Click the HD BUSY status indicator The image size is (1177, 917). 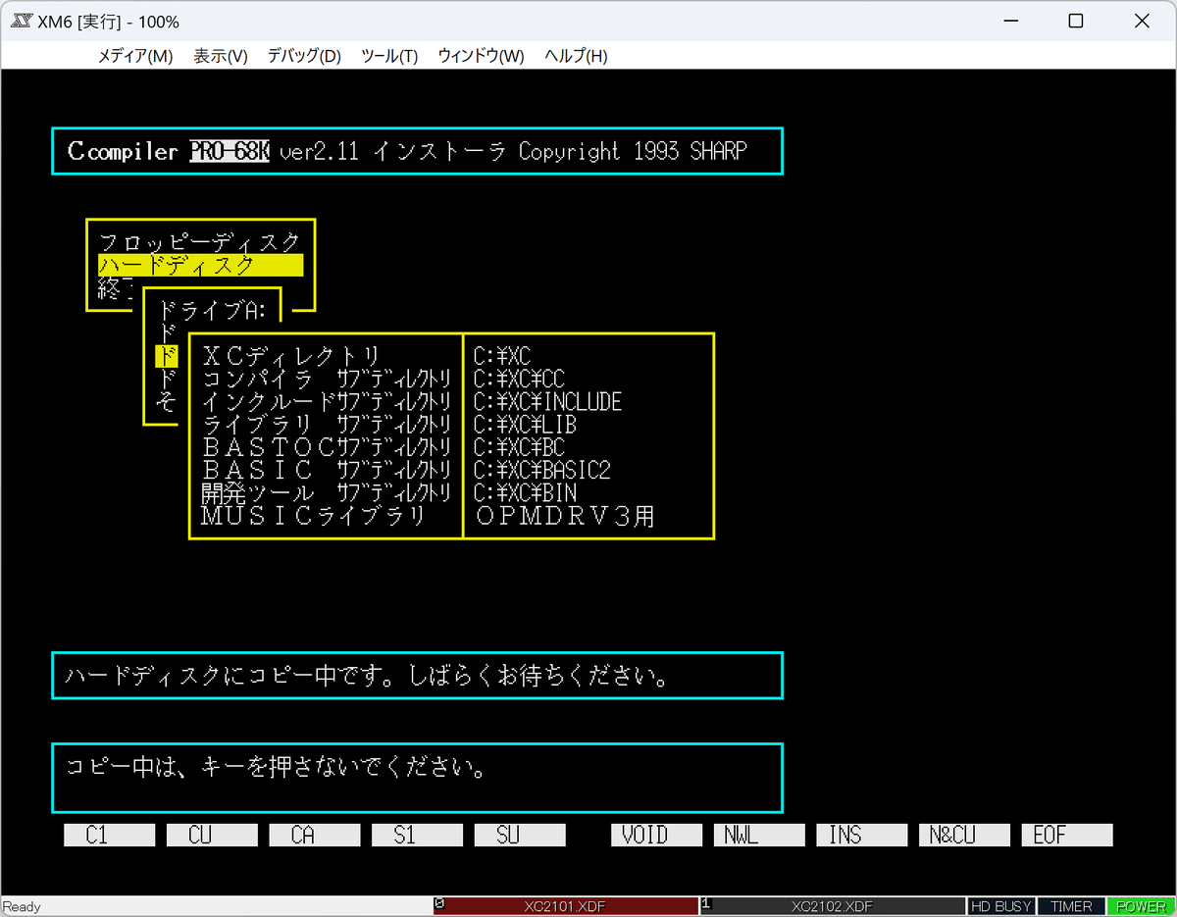[1001, 906]
